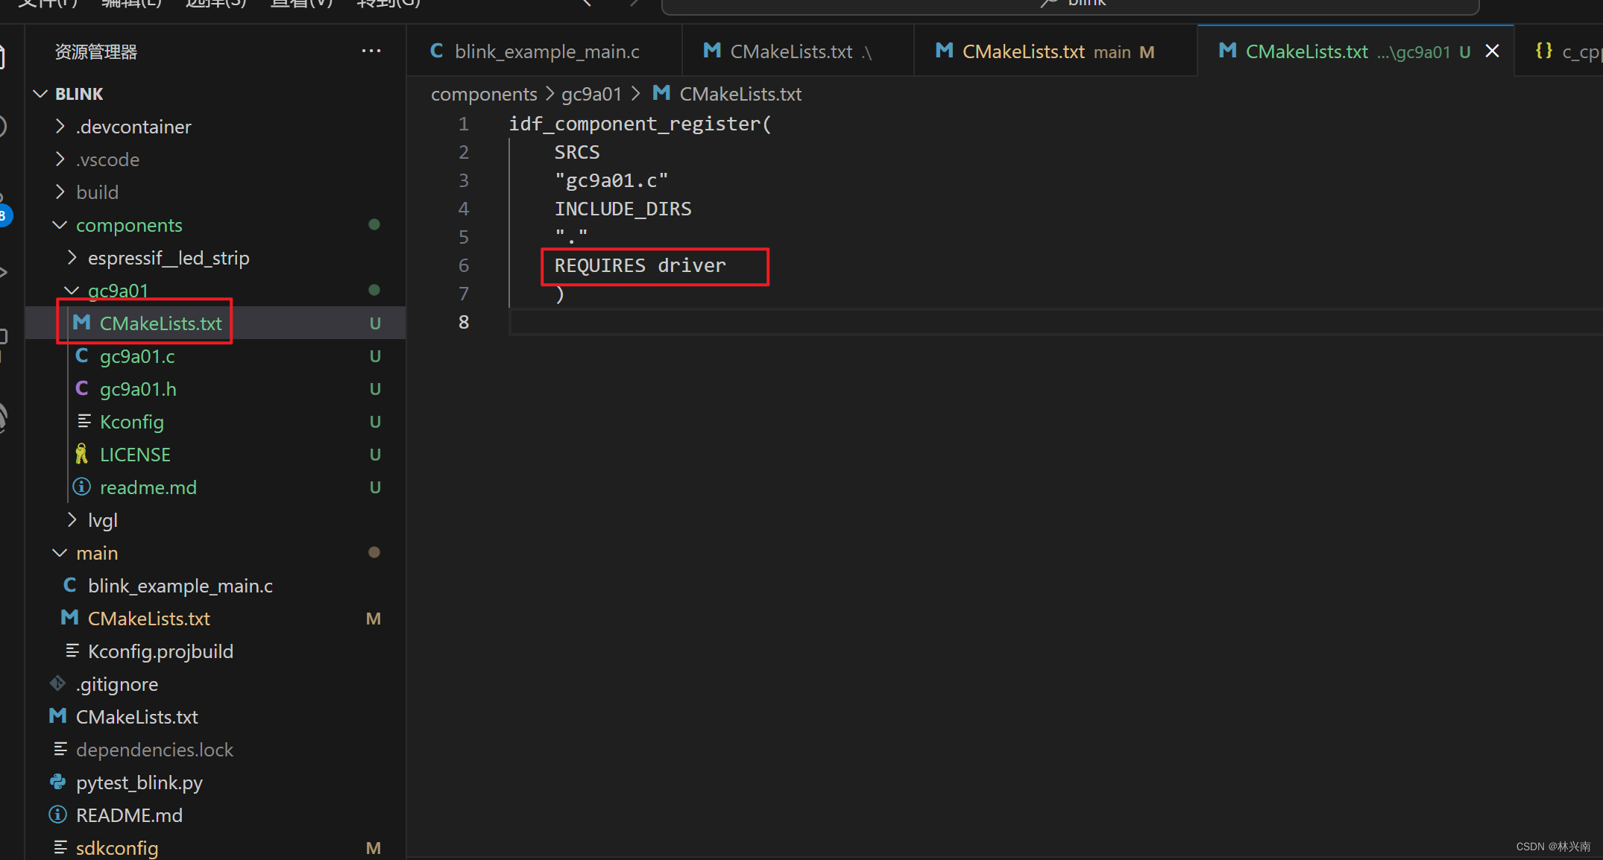Click the git icon beside .gitignore

(57, 683)
